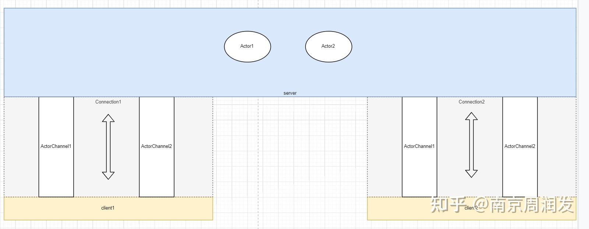
Task: Select ActorChannel1 box under Connection1
Action: click(56, 147)
